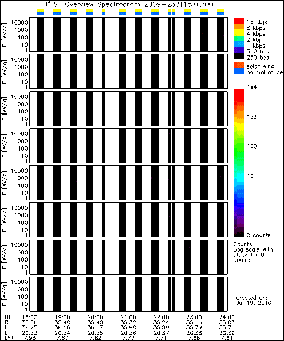Viewport: 284px width, 341px height.
Task: Select the '4 kbps' legend label
Action: pyautogui.click(x=256, y=34)
